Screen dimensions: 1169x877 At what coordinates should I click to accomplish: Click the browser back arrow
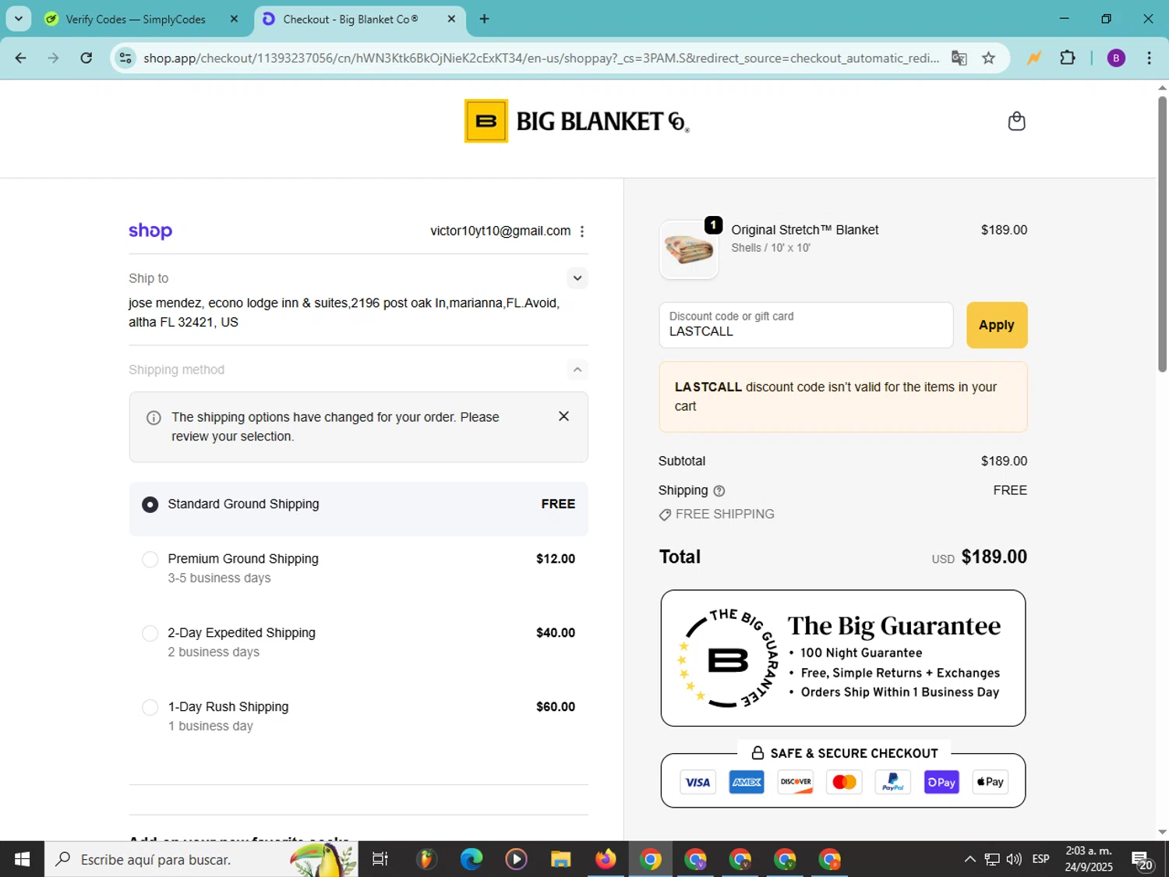[21, 58]
